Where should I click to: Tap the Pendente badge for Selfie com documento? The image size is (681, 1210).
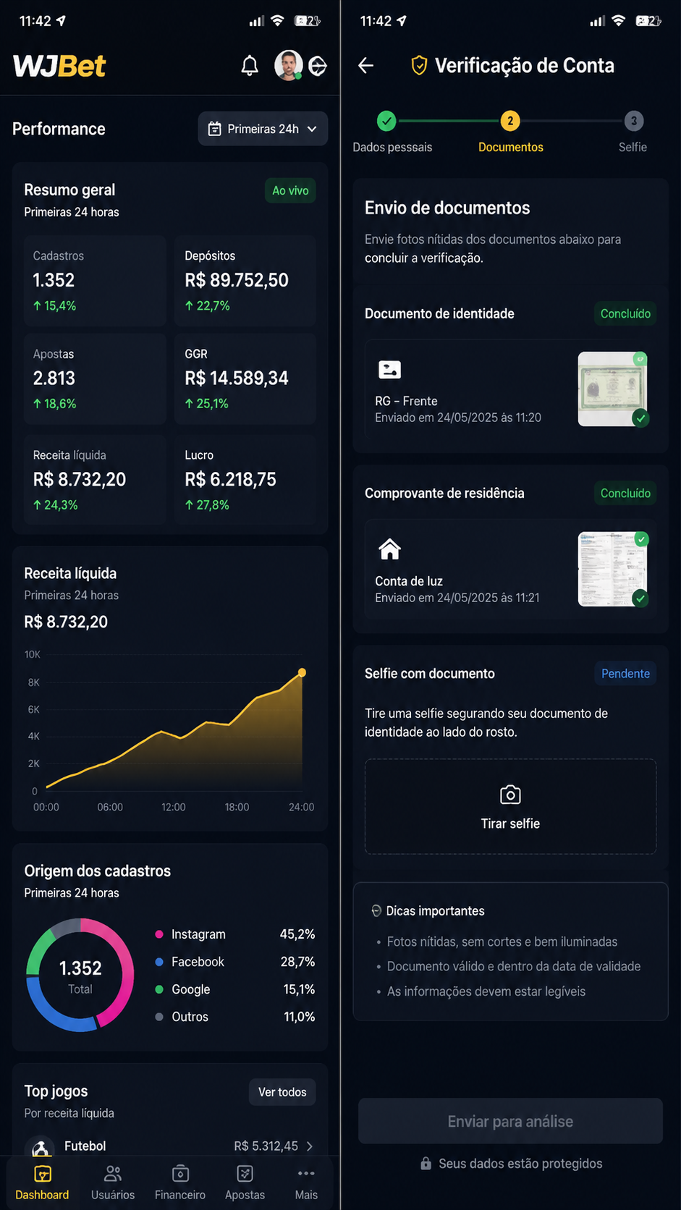click(625, 674)
